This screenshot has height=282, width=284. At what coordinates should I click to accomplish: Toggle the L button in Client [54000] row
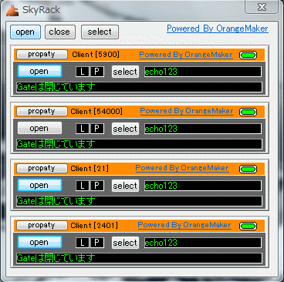83,129
